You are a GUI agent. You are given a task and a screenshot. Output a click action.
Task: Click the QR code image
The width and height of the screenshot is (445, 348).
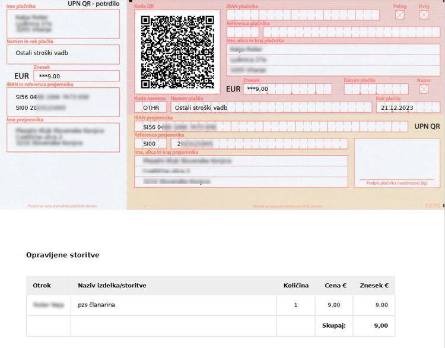pyautogui.click(x=177, y=52)
